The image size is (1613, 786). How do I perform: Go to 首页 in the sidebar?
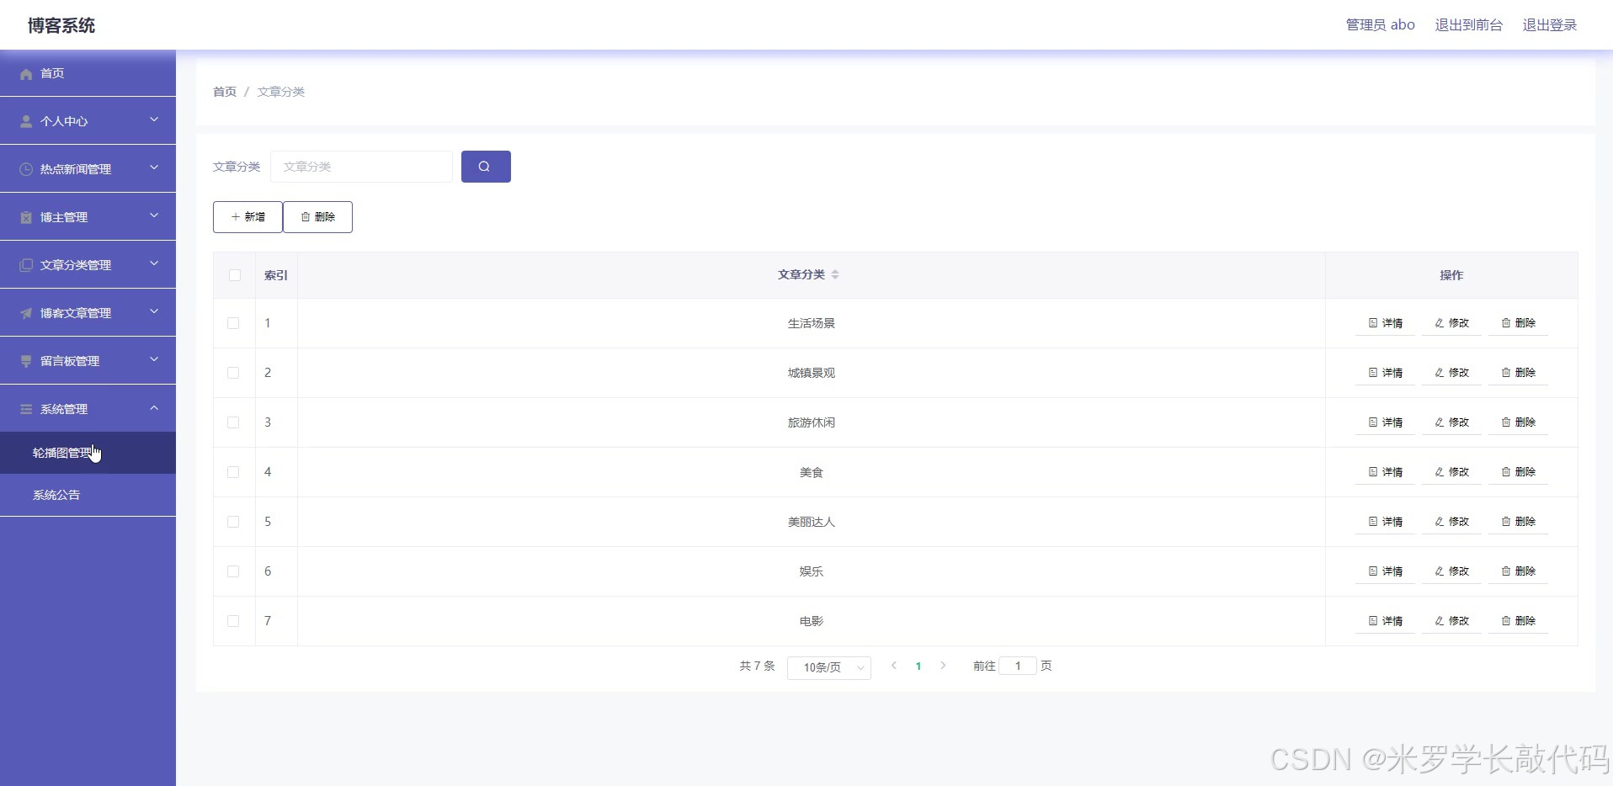(88, 73)
